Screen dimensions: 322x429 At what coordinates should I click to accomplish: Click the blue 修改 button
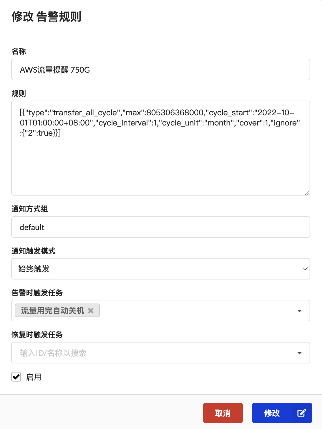pos(282,413)
